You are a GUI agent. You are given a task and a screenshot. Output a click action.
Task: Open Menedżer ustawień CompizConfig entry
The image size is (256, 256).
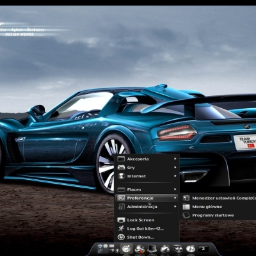click(x=218, y=198)
